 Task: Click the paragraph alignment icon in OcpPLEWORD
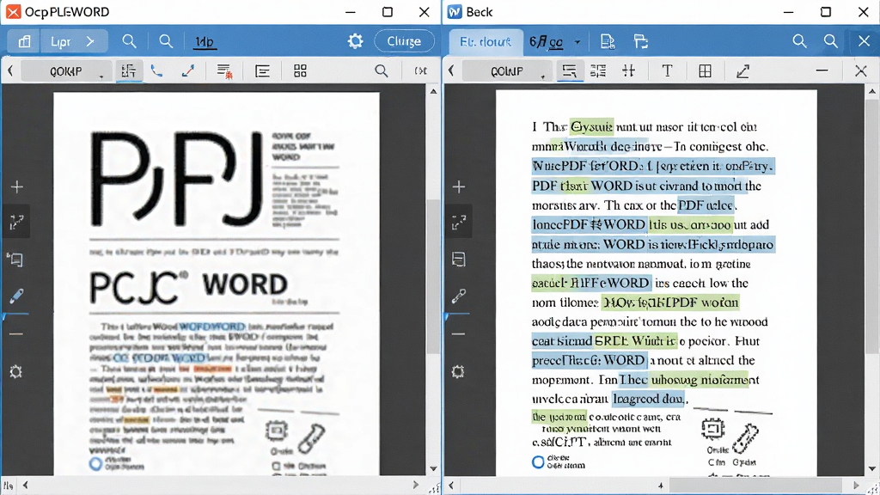pos(262,70)
